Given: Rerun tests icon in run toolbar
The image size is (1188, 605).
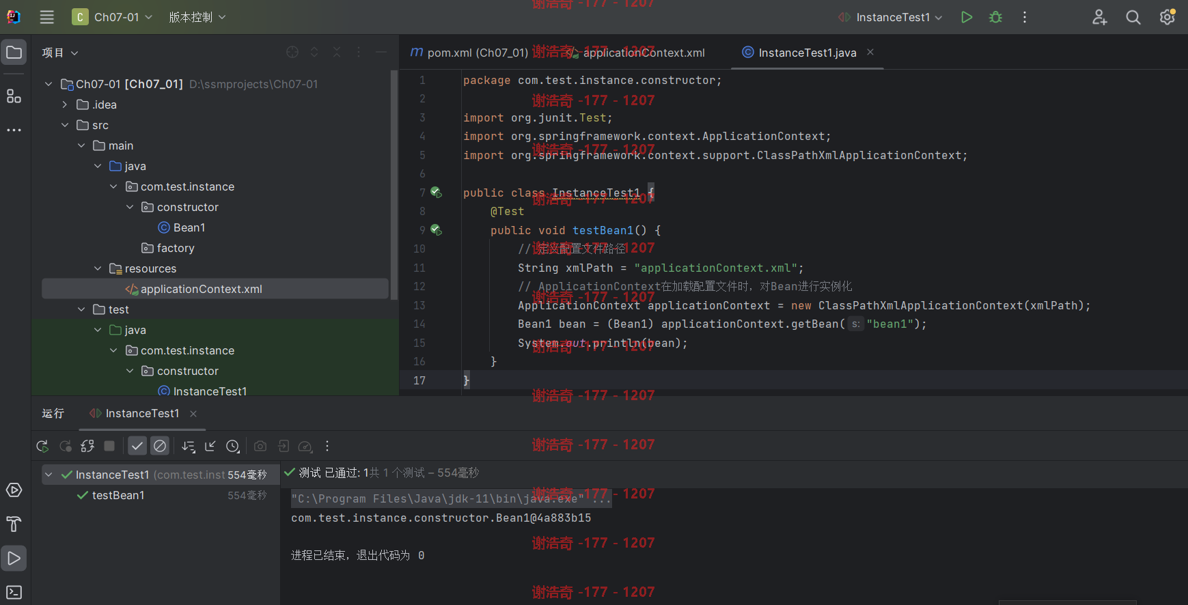Looking at the screenshot, I should [x=42, y=446].
